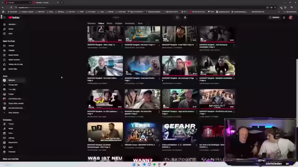Open the notifications bell
298x167 pixels.
(284, 18)
